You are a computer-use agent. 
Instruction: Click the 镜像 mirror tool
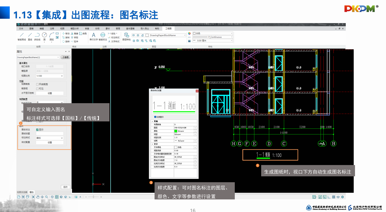(74, 34)
